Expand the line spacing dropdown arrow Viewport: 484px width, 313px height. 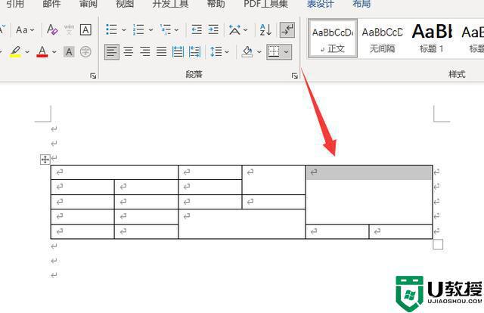click(x=227, y=52)
